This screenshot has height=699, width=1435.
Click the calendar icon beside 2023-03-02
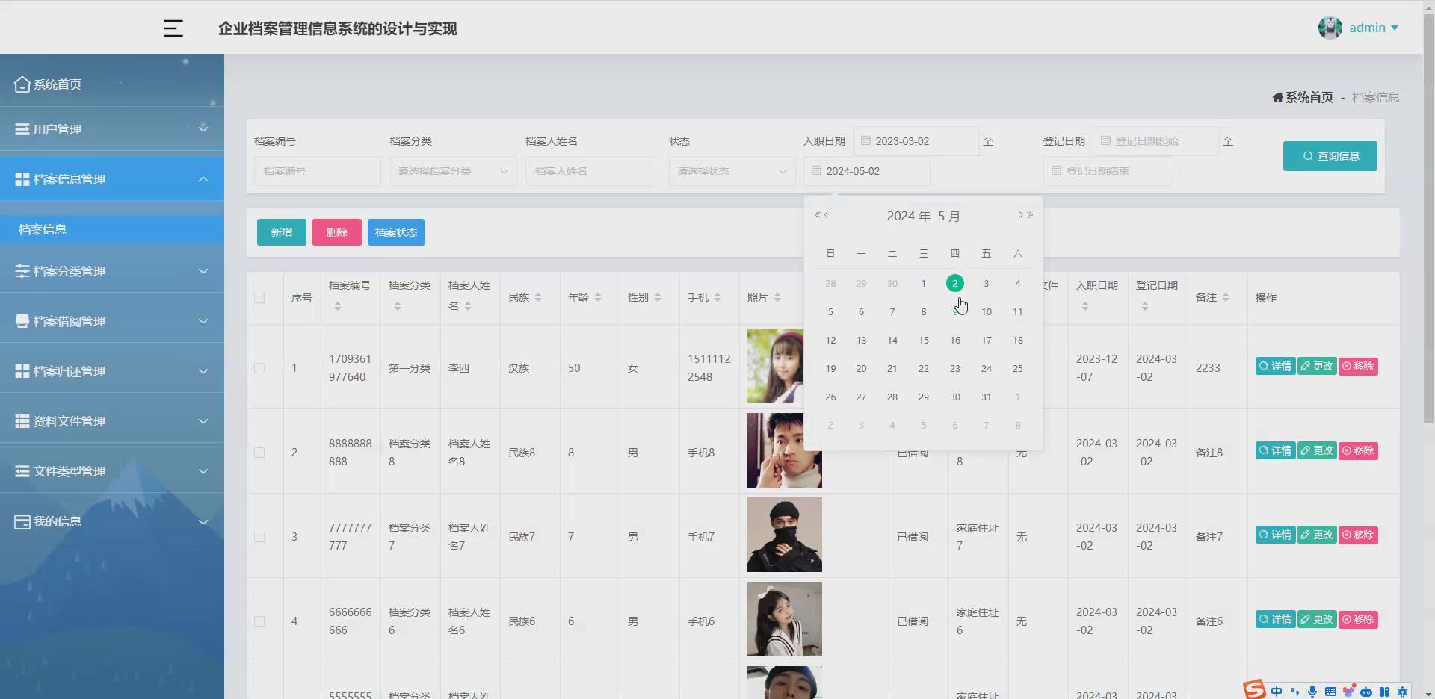(865, 140)
